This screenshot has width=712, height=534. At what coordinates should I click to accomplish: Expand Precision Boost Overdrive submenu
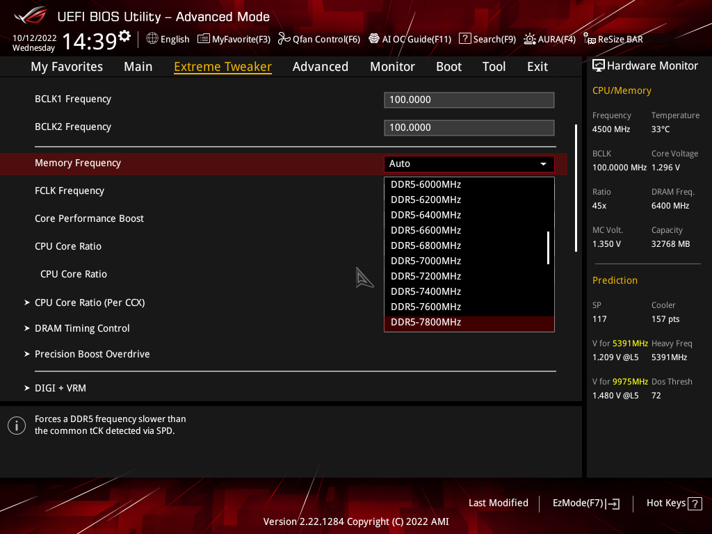[x=92, y=354]
